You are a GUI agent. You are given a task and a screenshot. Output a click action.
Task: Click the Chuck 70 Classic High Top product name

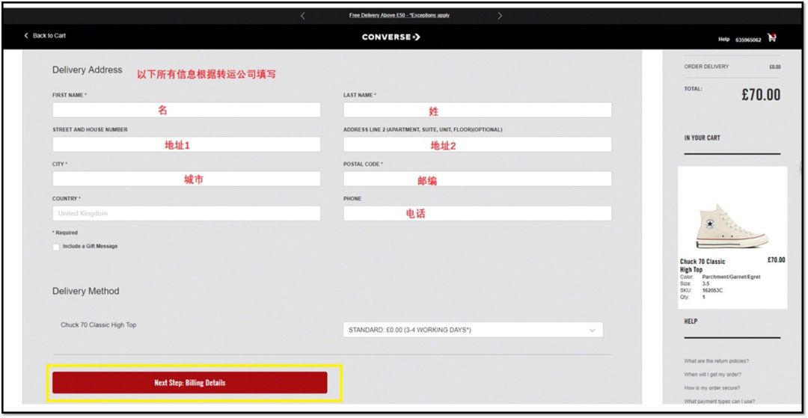(703, 265)
